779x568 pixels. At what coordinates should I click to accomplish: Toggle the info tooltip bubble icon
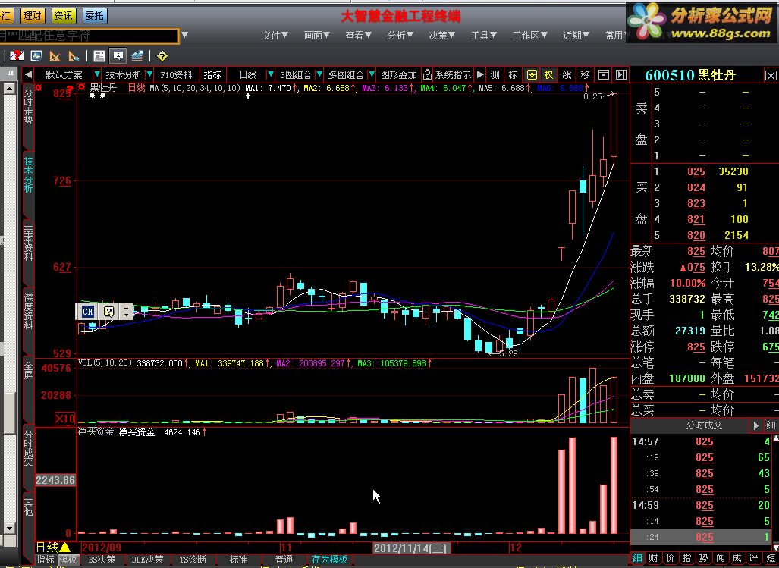[x=118, y=55]
